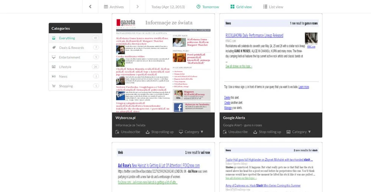
Task: Click the Tomorrow clock icon
Action: click(198, 7)
